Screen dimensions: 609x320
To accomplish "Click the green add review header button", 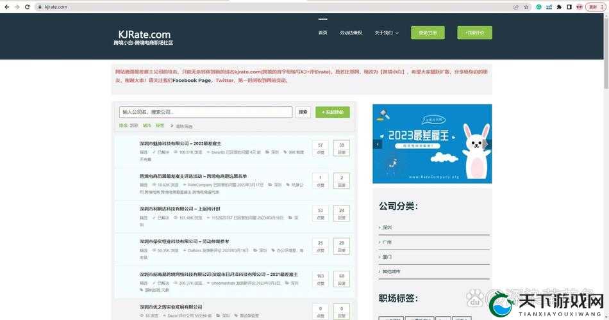I will tap(474, 33).
